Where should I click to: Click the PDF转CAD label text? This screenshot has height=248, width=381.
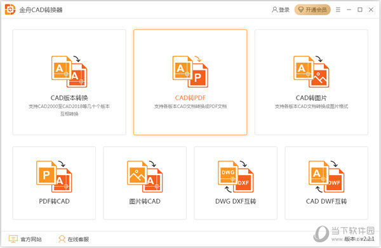54,201
